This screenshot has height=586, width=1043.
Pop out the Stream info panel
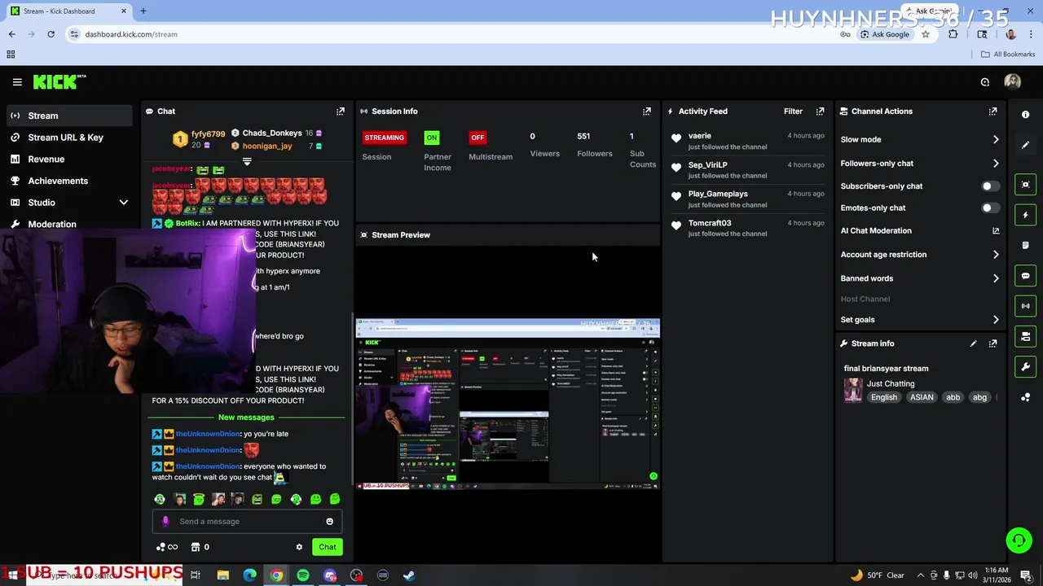click(x=992, y=343)
